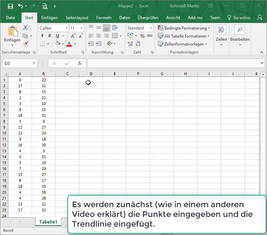Merge and center cells
267x235 pixels.
(x=115, y=36)
